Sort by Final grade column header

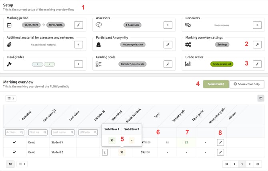tap(198, 116)
